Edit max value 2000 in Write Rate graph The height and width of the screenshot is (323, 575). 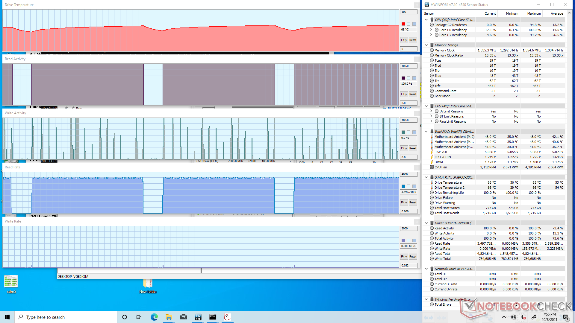[408, 228]
